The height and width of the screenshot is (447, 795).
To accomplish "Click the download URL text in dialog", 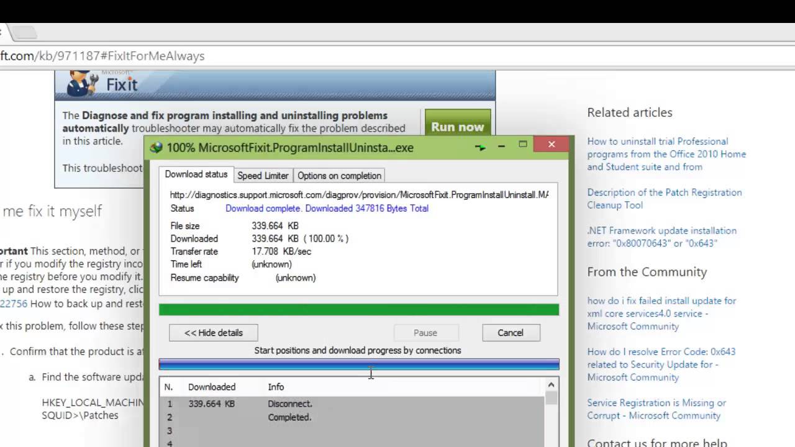I will click(x=359, y=195).
